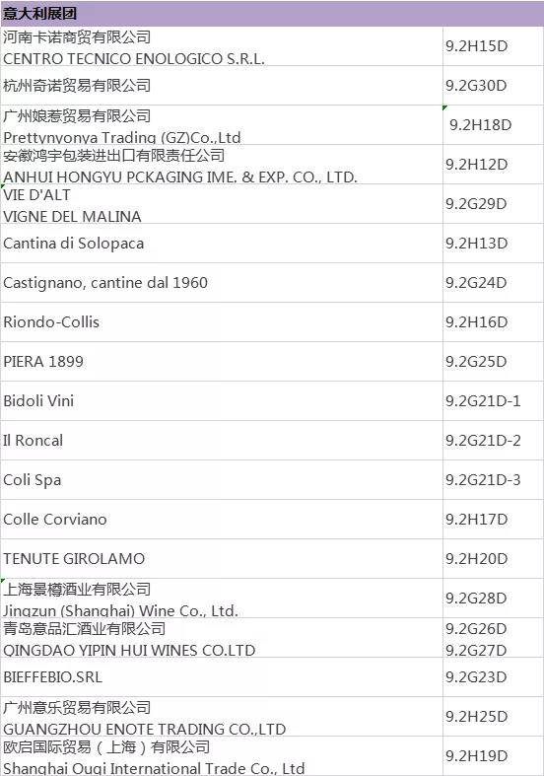The width and height of the screenshot is (544, 776).
Task: Click the 杭州奇诺贸易有限公司 cell
Action: point(222,85)
